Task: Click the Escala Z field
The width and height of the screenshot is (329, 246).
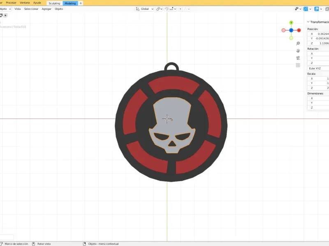Action: pyautogui.click(x=318, y=88)
